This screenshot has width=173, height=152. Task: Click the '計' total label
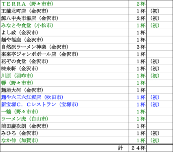[120, 148]
